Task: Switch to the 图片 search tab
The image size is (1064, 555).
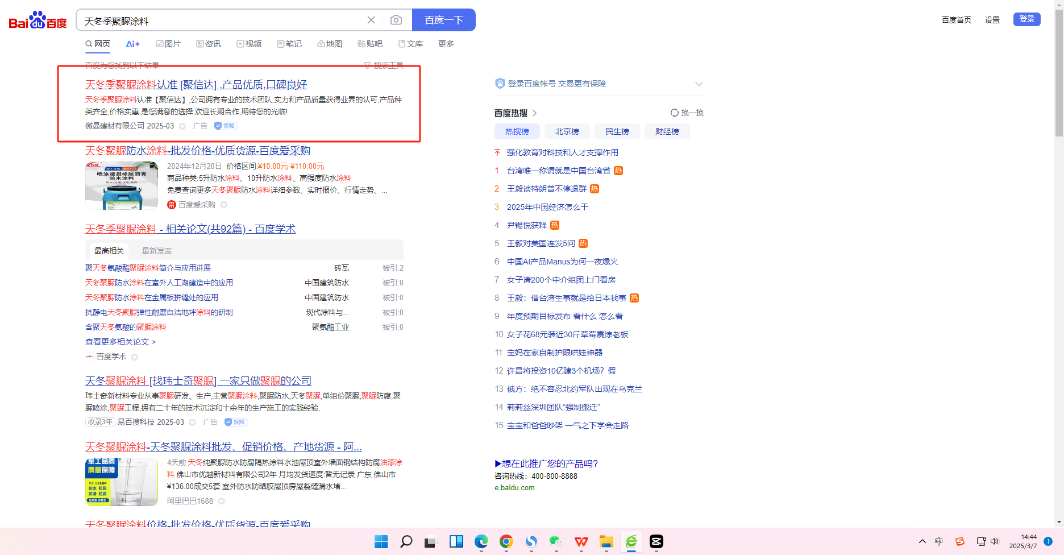Action: click(168, 44)
